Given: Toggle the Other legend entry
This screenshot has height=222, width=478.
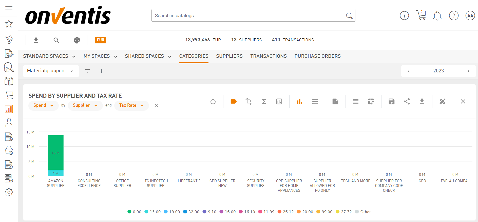Looking at the screenshot, I should coord(363,212).
